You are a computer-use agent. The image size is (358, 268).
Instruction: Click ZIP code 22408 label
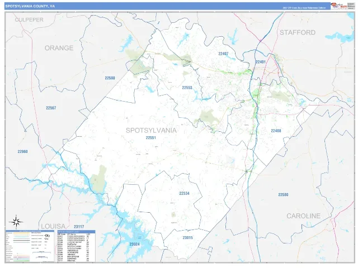pyautogui.click(x=276, y=131)
